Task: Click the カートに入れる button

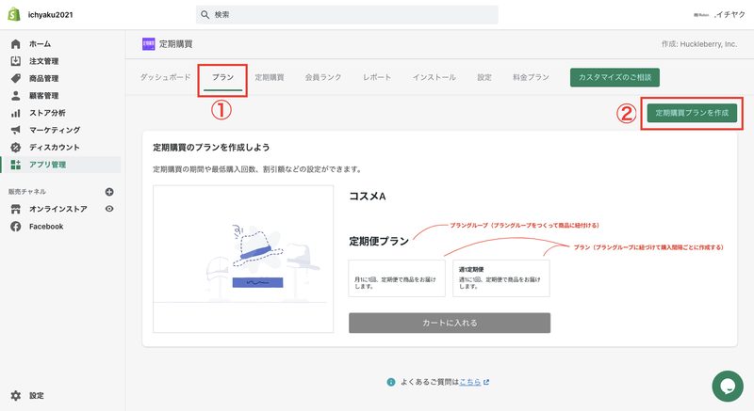Action: [450, 323]
